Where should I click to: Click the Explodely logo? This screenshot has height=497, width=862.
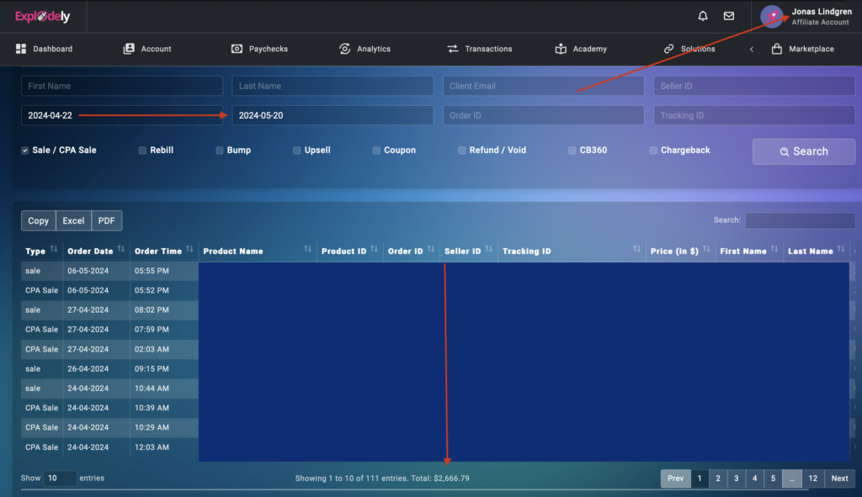point(42,17)
